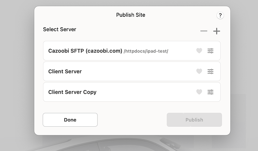Click the Publish button
This screenshot has width=258, height=151.
click(x=194, y=120)
